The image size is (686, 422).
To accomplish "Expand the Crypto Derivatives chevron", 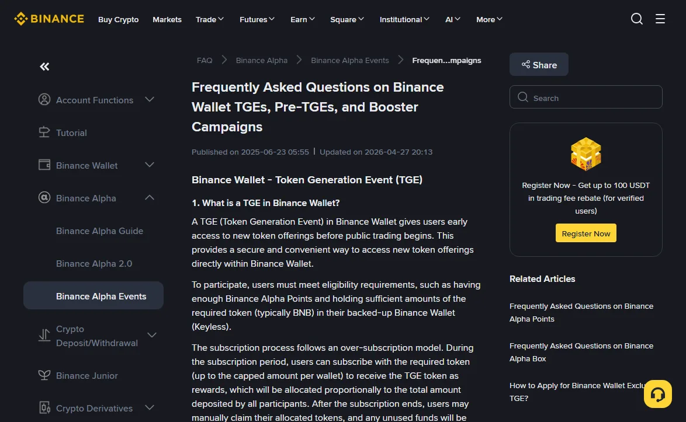I will tap(150, 407).
